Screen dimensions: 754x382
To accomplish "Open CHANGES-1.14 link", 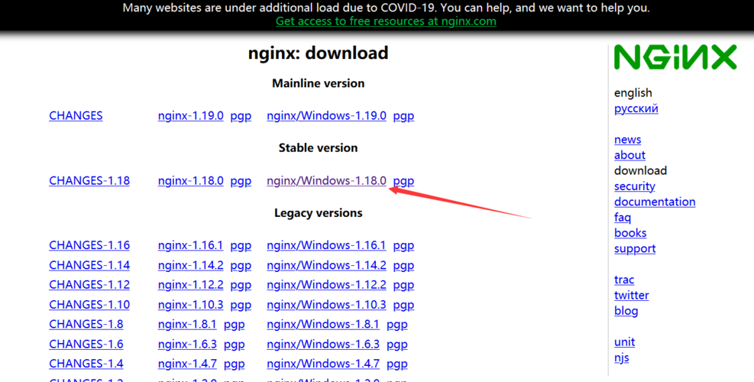I will (89, 266).
